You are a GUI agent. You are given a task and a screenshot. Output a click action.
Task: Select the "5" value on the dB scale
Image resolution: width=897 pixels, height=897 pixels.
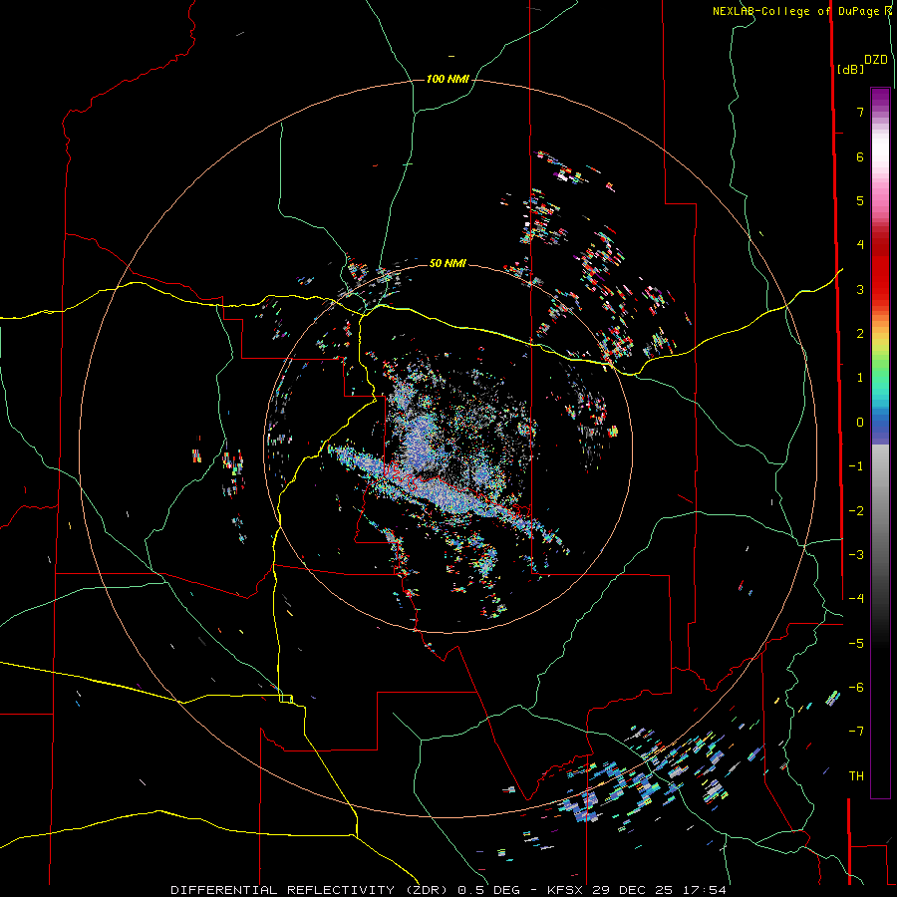[860, 200]
